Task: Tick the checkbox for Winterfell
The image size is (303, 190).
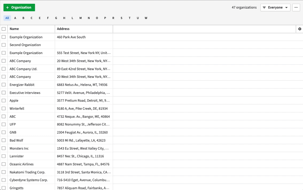Action: click(4, 108)
